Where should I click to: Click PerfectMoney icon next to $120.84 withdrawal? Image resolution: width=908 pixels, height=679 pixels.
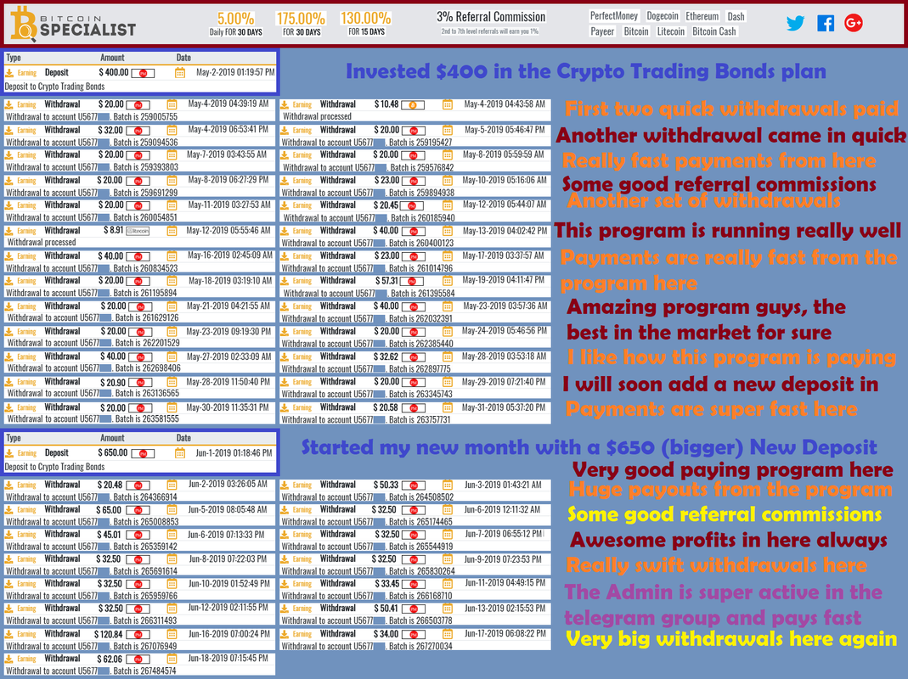138,634
